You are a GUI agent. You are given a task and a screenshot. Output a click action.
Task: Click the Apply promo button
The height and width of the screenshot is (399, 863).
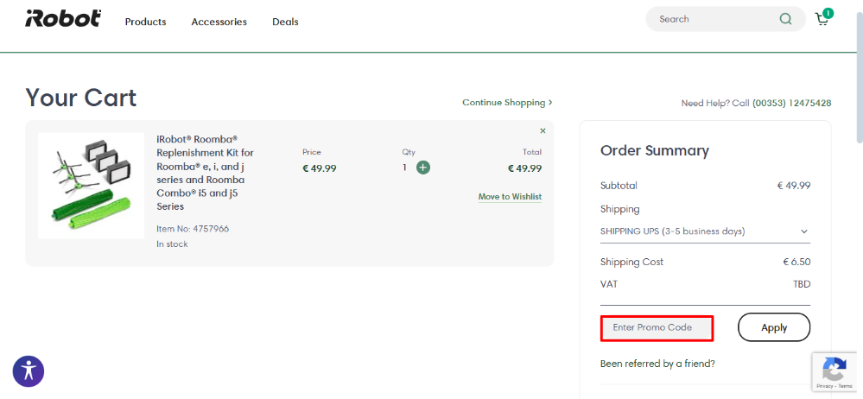pos(774,327)
